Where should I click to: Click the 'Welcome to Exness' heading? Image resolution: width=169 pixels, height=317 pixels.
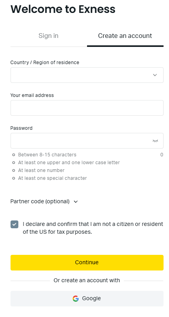(x=63, y=9)
